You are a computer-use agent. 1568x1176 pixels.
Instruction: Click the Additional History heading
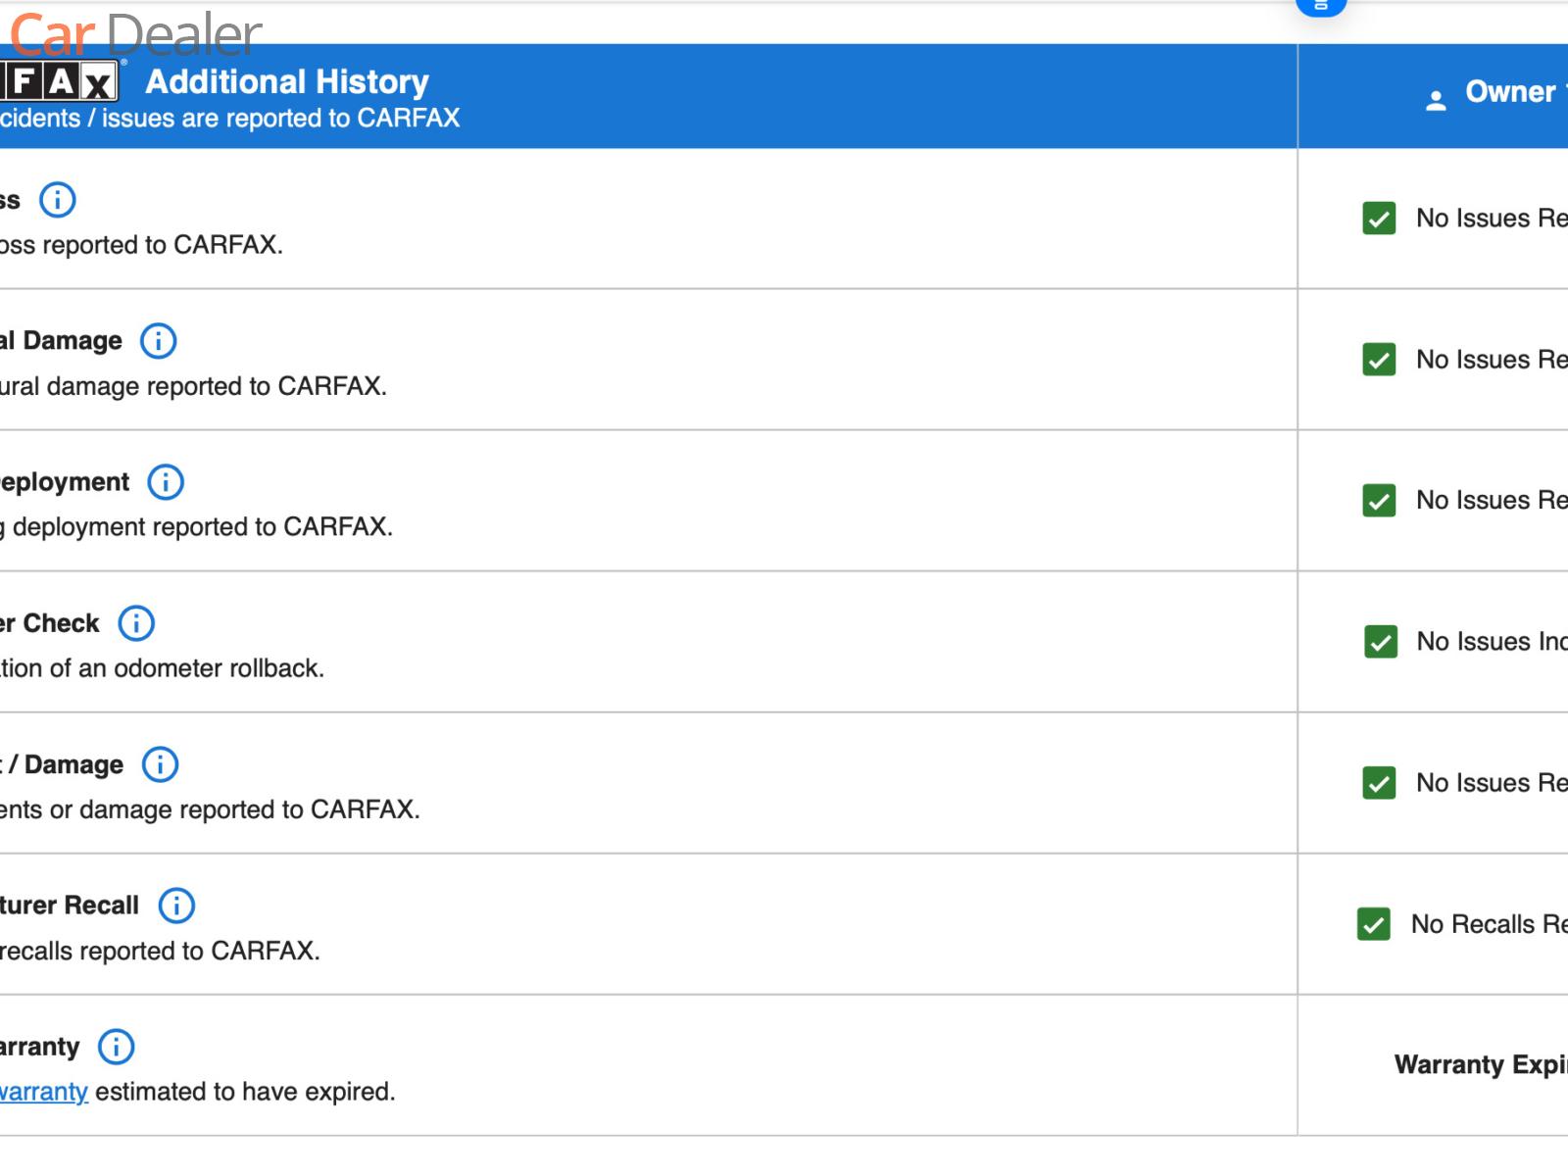click(287, 81)
